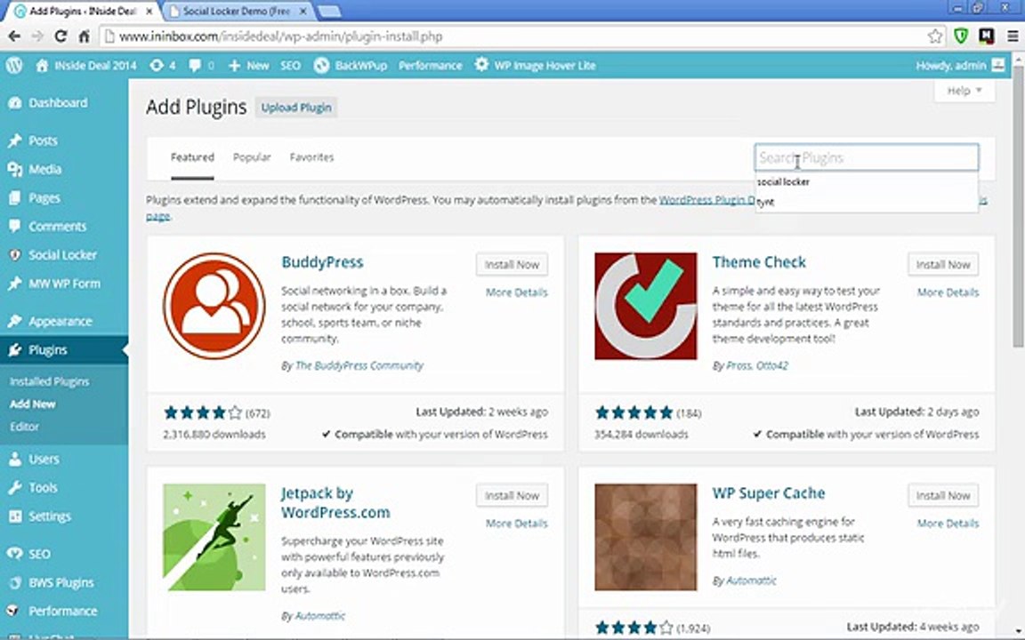
Task: Click the Dashboard sidebar icon
Action: coord(14,102)
